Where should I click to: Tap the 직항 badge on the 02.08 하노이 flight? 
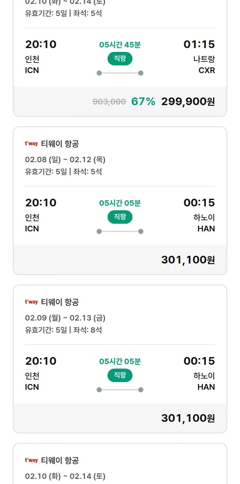coord(120,217)
